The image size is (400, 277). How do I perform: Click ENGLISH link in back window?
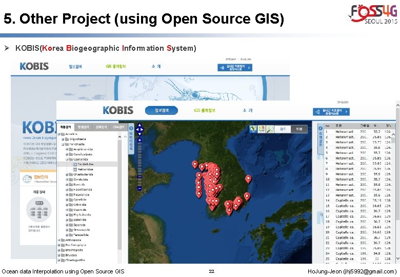[x=246, y=59]
